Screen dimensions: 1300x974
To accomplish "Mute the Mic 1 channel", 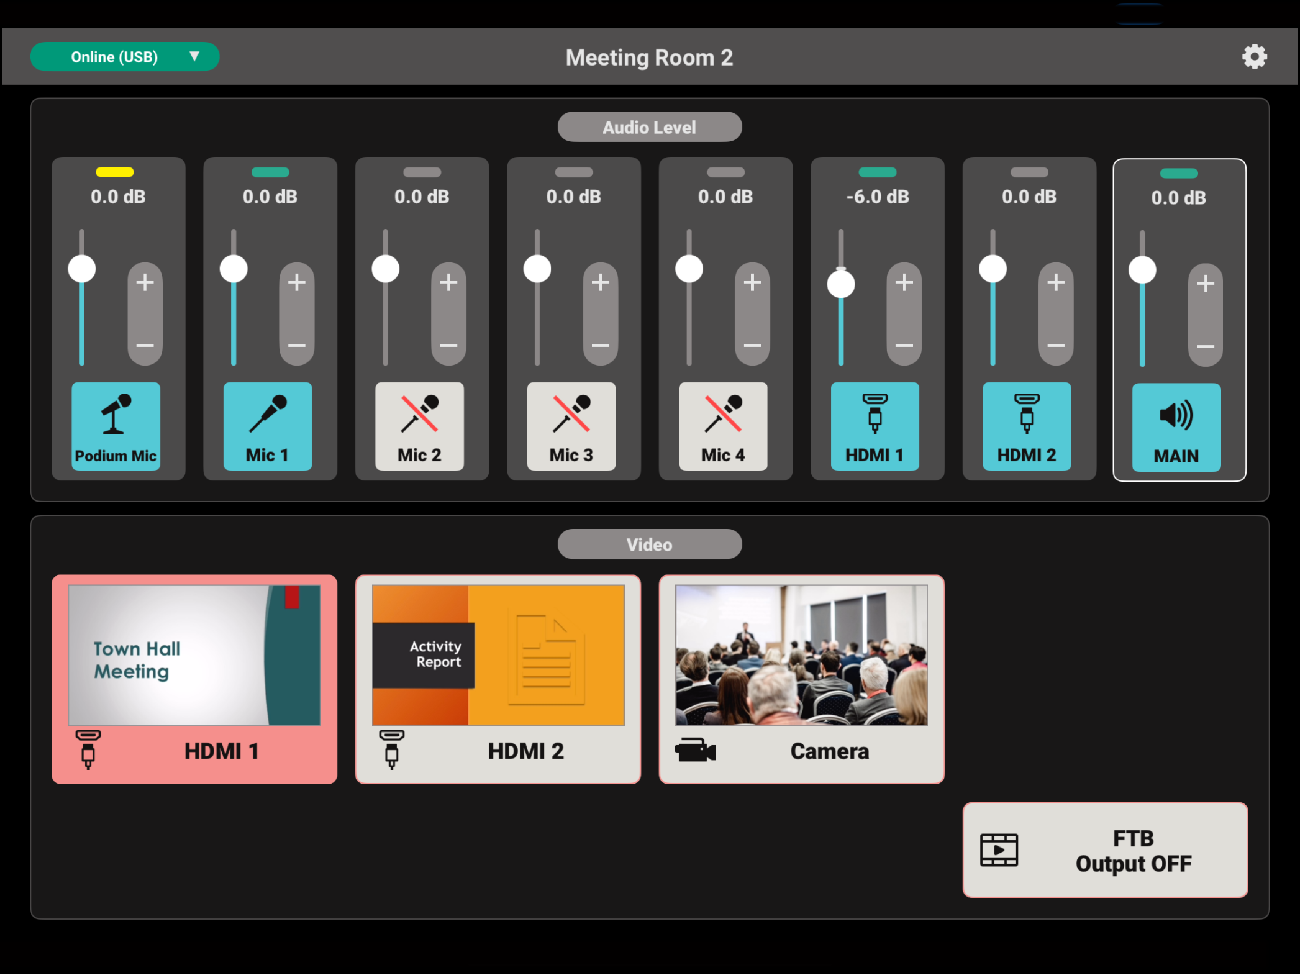I will point(267,426).
